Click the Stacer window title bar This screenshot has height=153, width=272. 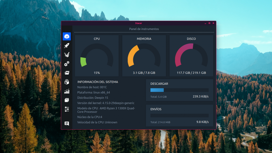(138, 23)
